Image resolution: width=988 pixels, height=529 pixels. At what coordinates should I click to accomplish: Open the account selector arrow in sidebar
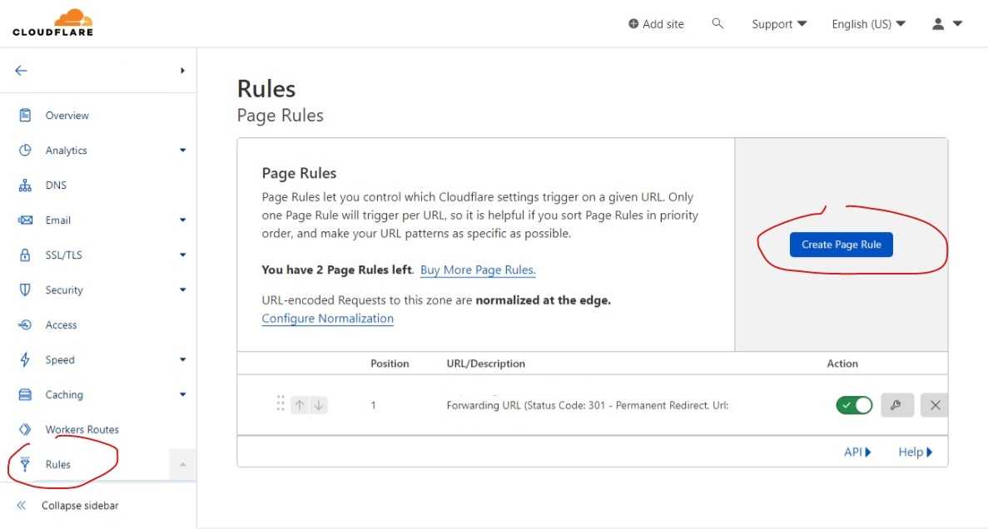(x=183, y=71)
